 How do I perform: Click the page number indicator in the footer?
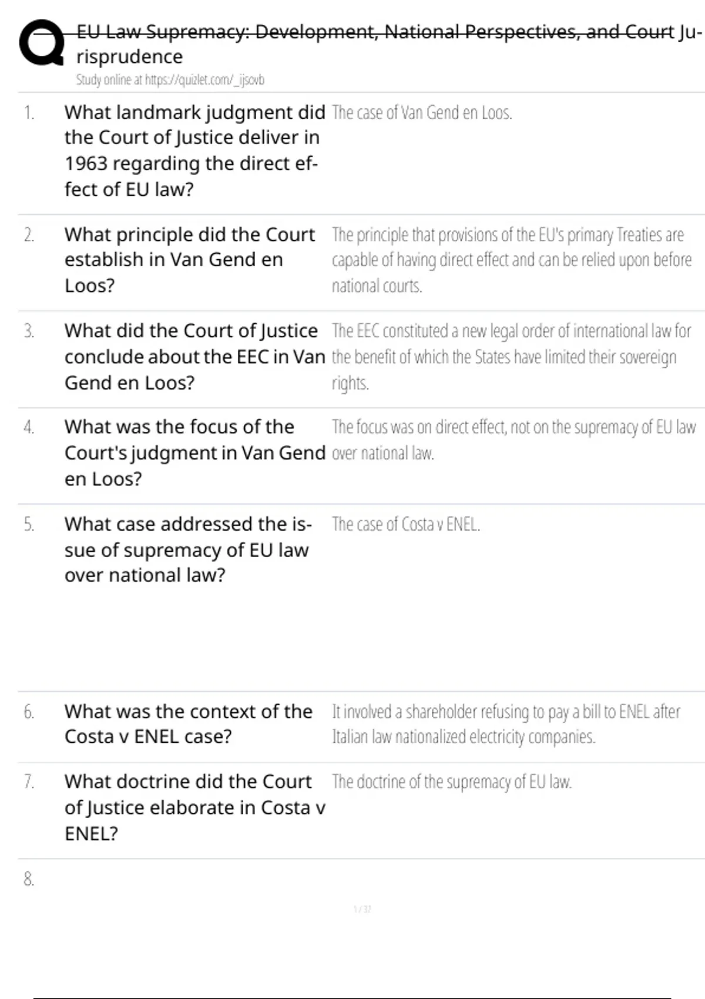362,909
